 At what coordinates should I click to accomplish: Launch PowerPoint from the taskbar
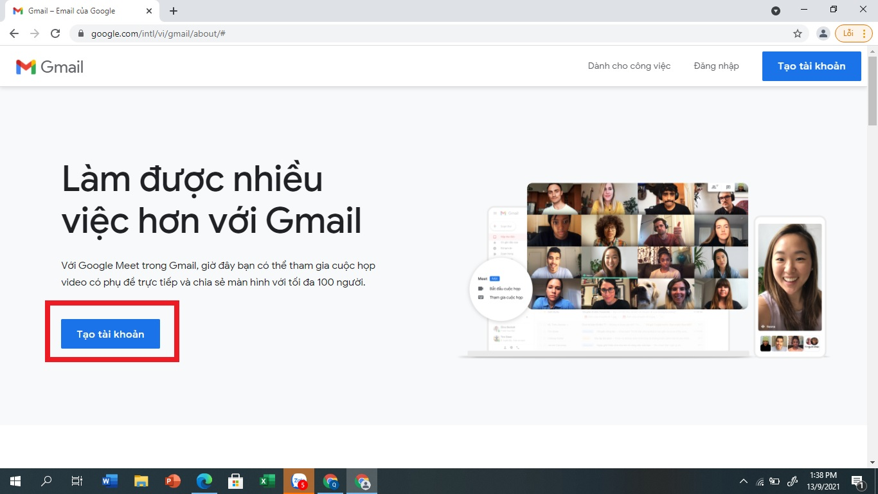click(173, 481)
